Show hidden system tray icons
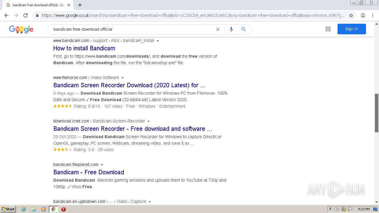 point(330,209)
